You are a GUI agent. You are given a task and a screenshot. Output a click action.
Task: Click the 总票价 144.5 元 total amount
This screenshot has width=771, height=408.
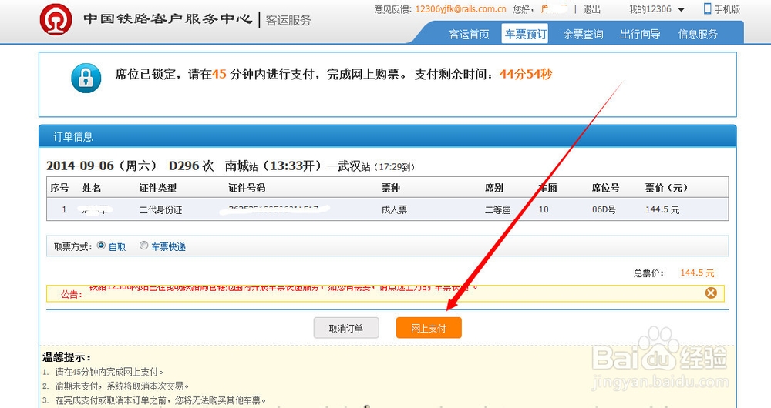point(697,273)
